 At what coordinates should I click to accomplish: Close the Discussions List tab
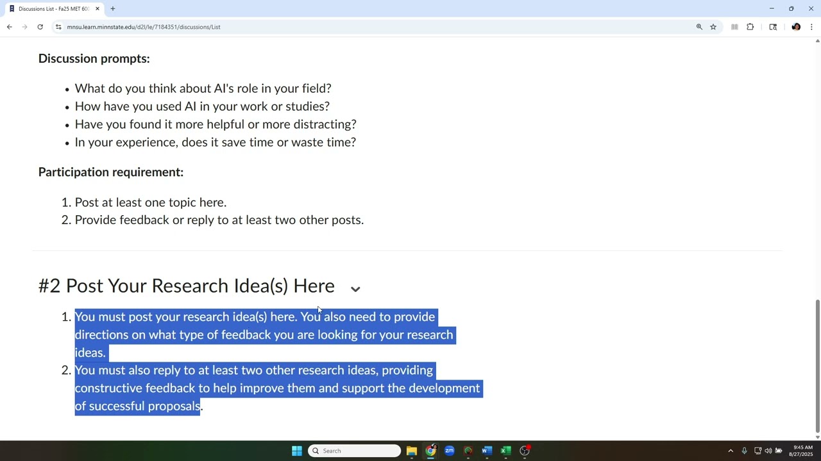97,9
